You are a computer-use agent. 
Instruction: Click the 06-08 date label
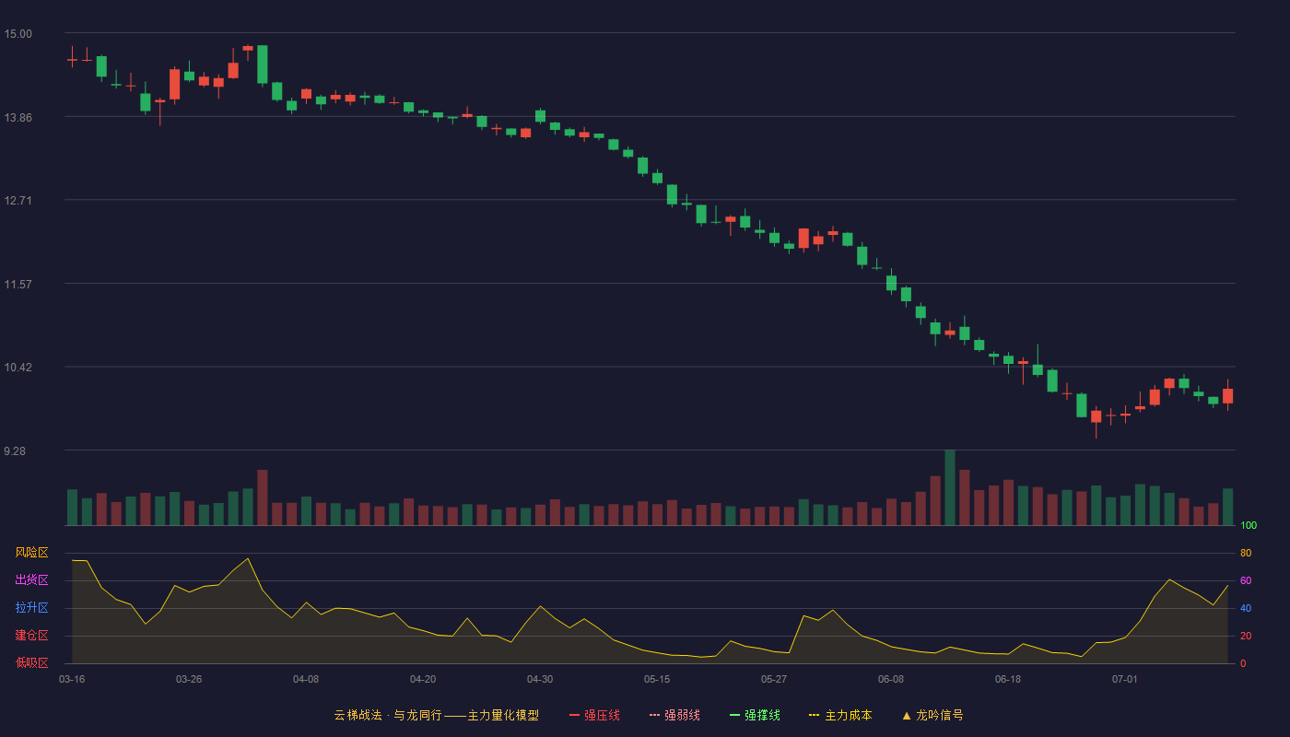click(x=891, y=679)
